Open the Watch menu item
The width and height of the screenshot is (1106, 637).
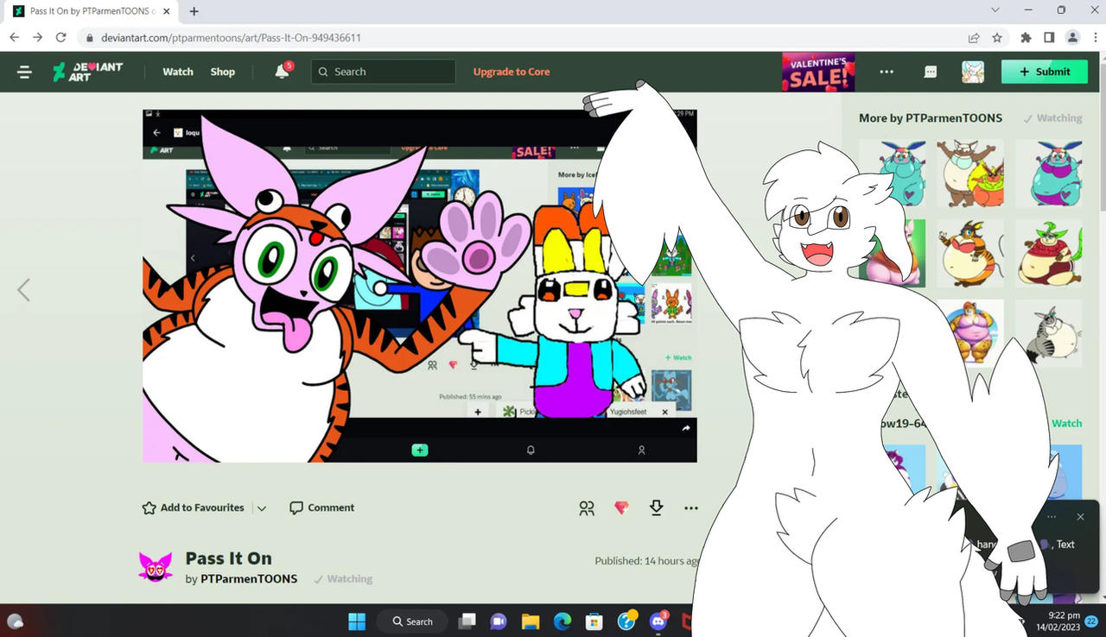pos(178,72)
